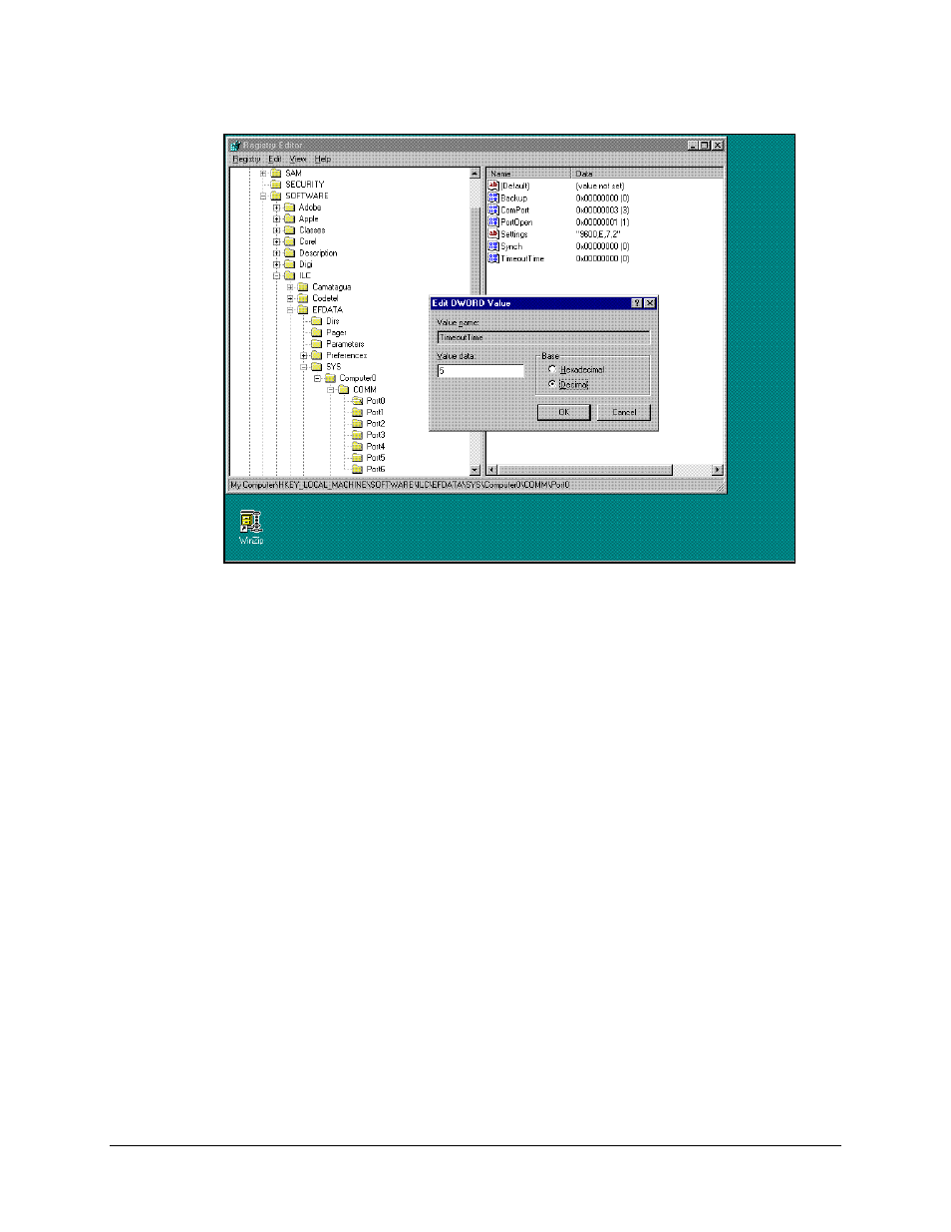Select the Description key label

coord(318,253)
